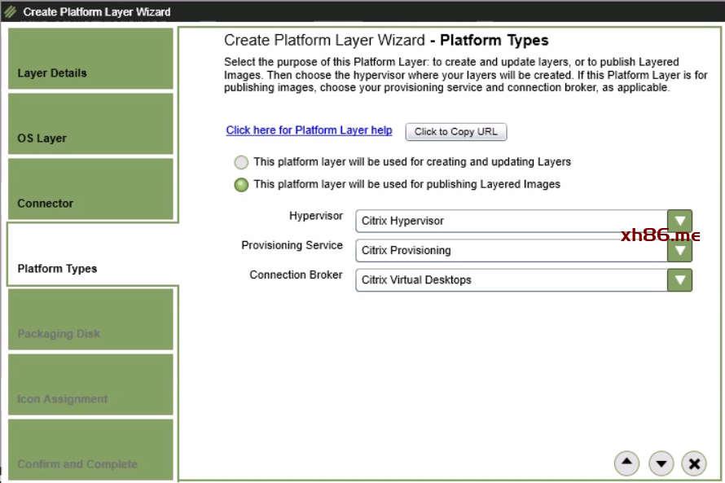Switch to the OS Layer tab
Screen dimensions: 725x483
pyautogui.click(x=90, y=124)
